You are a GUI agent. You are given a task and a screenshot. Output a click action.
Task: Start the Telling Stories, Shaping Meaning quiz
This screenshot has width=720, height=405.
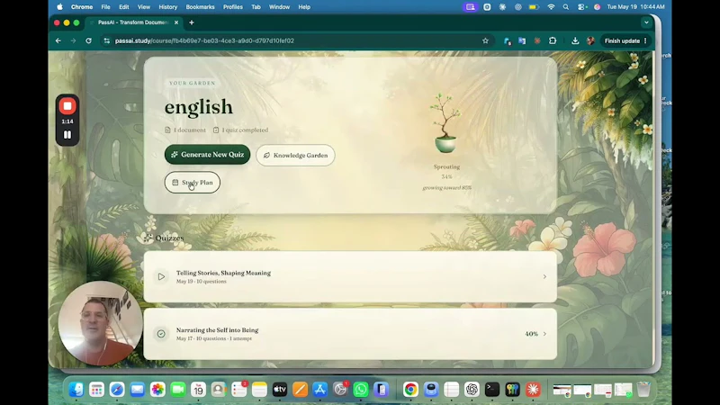click(x=161, y=276)
